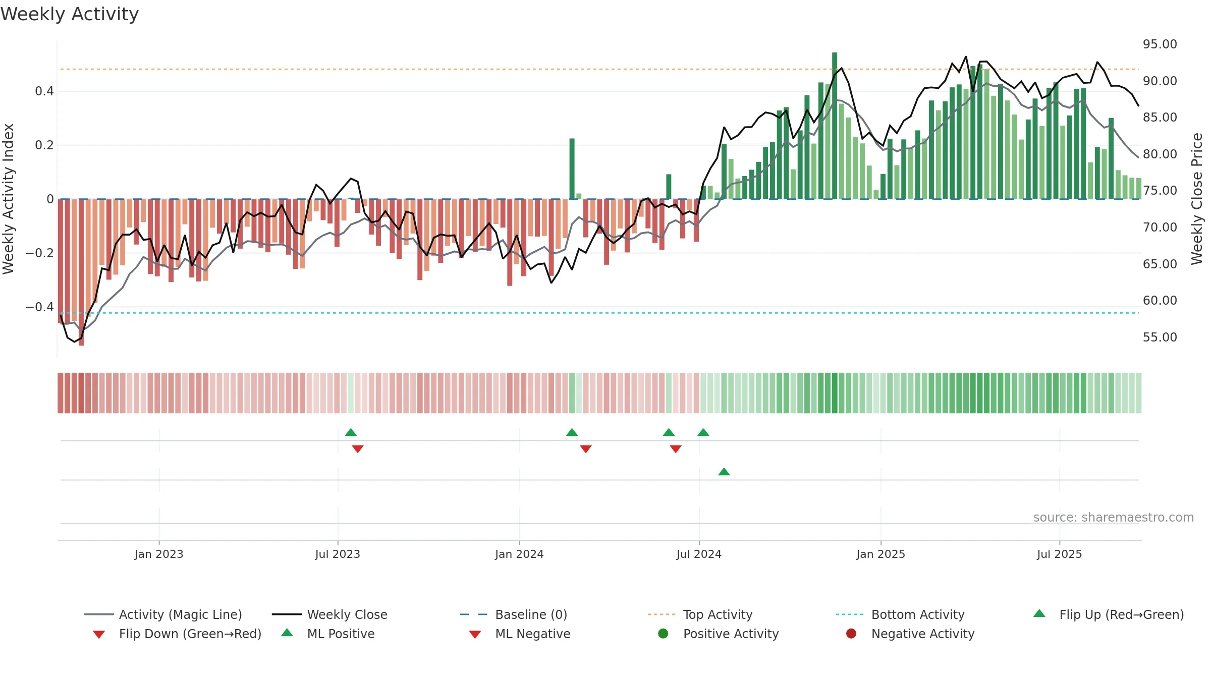Click the Jul 2025 axis label
1211x681 pixels.
[1060, 554]
